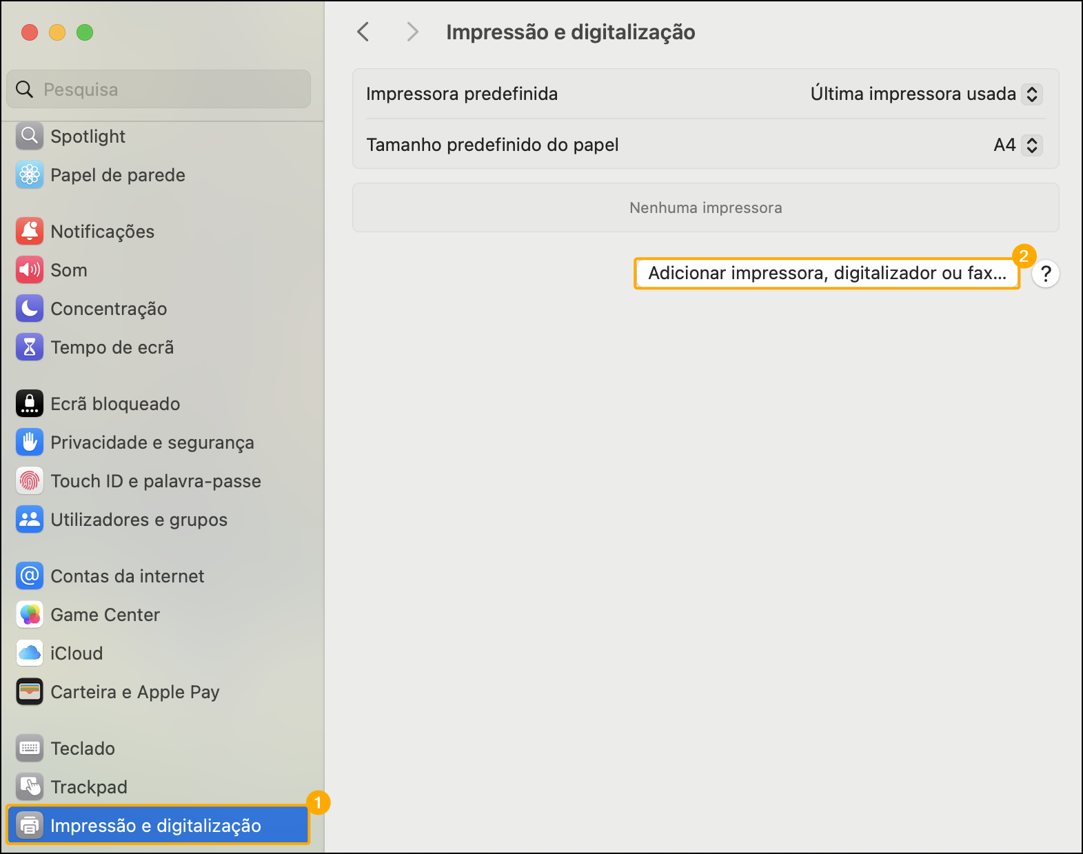1083x854 pixels.
Task: Select the iCloud sidebar label
Action: click(x=77, y=653)
